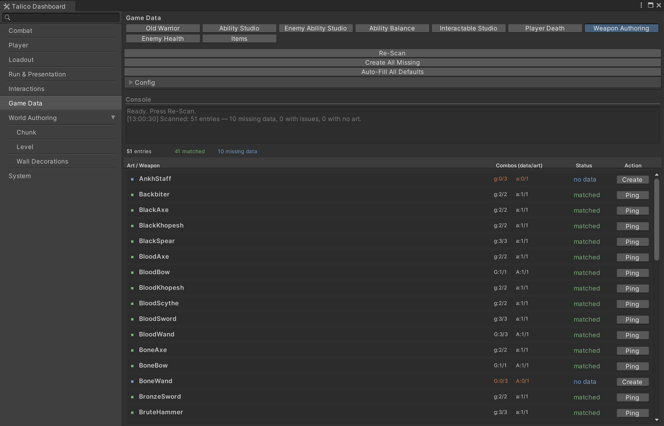Click the blue status square beside BoneWand

coord(132,381)
